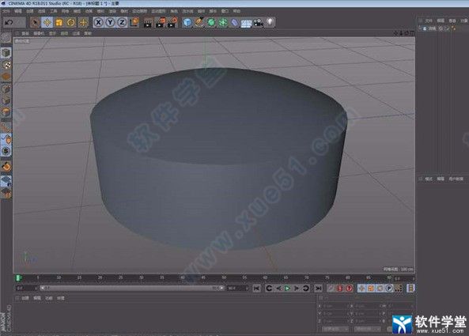Viewport: 469px width, 336px height.
Task: Toggle Scale keyframe recording
Action: 371,289
